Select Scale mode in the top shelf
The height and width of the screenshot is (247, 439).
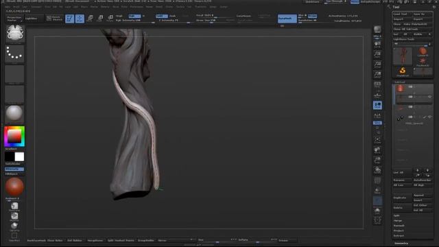(x=100, y=19)
